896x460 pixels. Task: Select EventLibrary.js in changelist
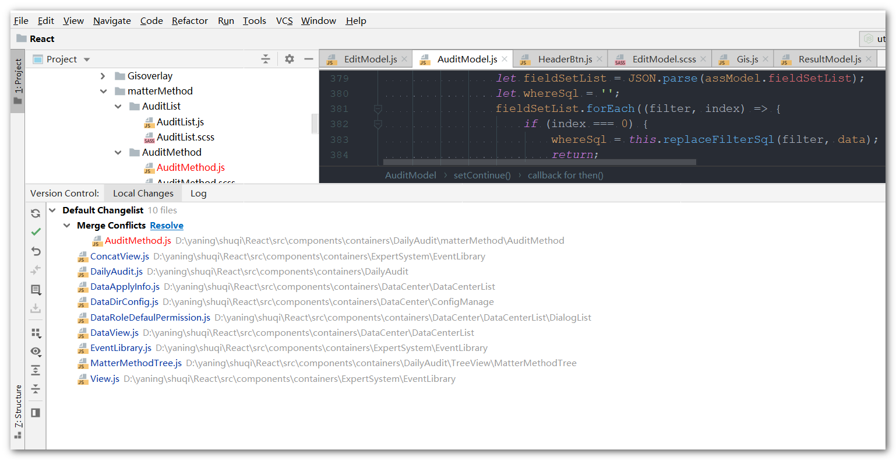pos(121,348)
